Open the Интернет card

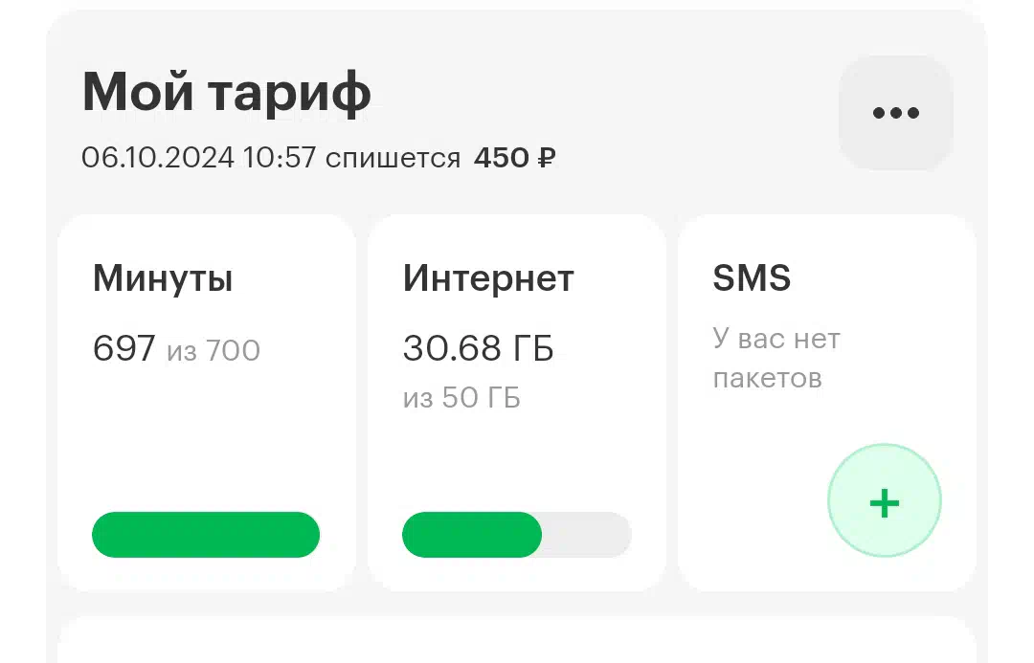pyautogui.click(x=516, y=402)
